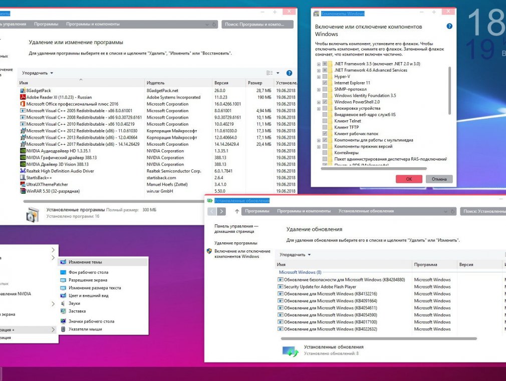Viewport: 506px width, 381px height.
Task: Click the NVIDIA Драйвер 3D Vision icon
Action: (23, 164)
